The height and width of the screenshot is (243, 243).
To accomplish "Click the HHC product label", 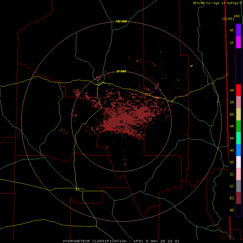I will coord(237,16).
